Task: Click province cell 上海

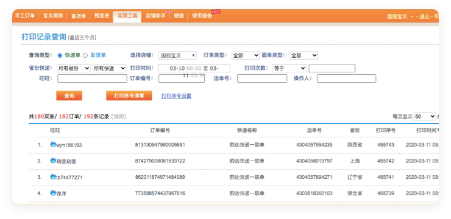Action: (x=355, y=161)
